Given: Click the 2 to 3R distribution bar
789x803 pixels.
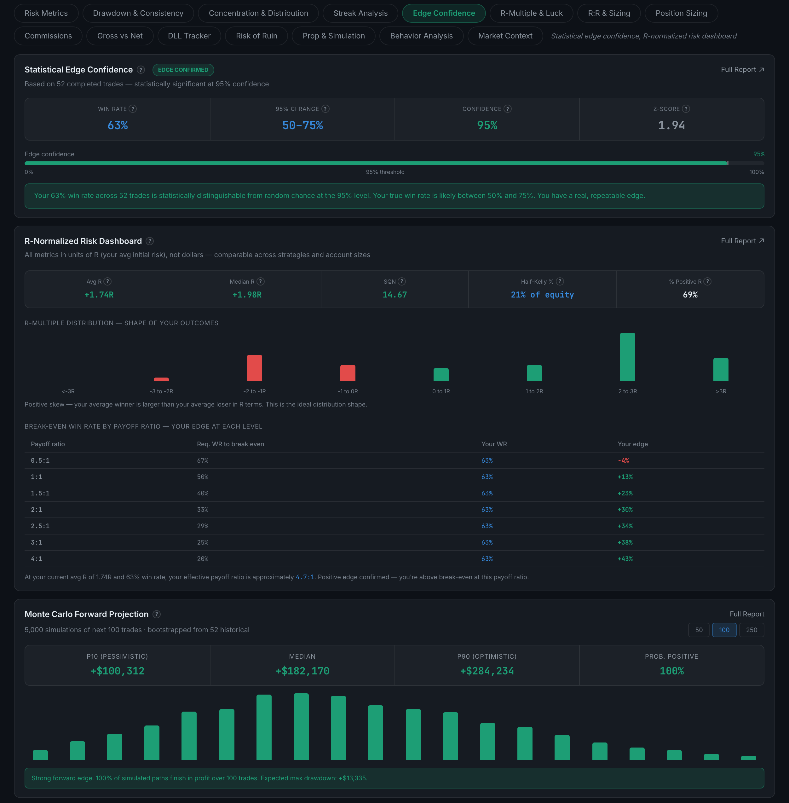Looking at the screenshot, I should click(x=627, y=356).
